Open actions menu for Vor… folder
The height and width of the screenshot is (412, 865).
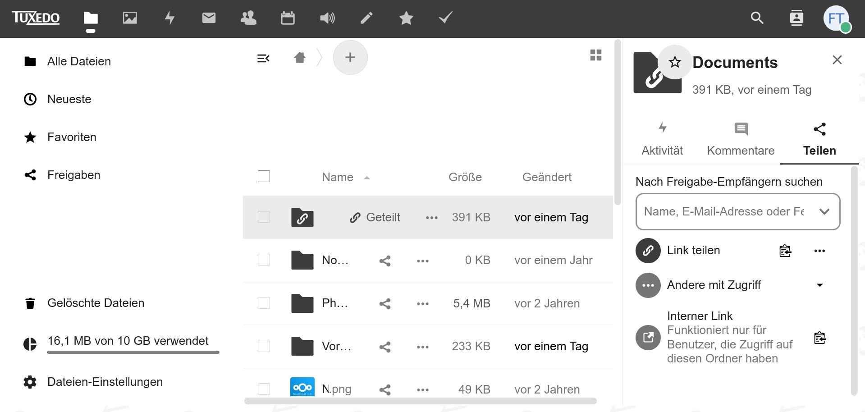(423, 347)
